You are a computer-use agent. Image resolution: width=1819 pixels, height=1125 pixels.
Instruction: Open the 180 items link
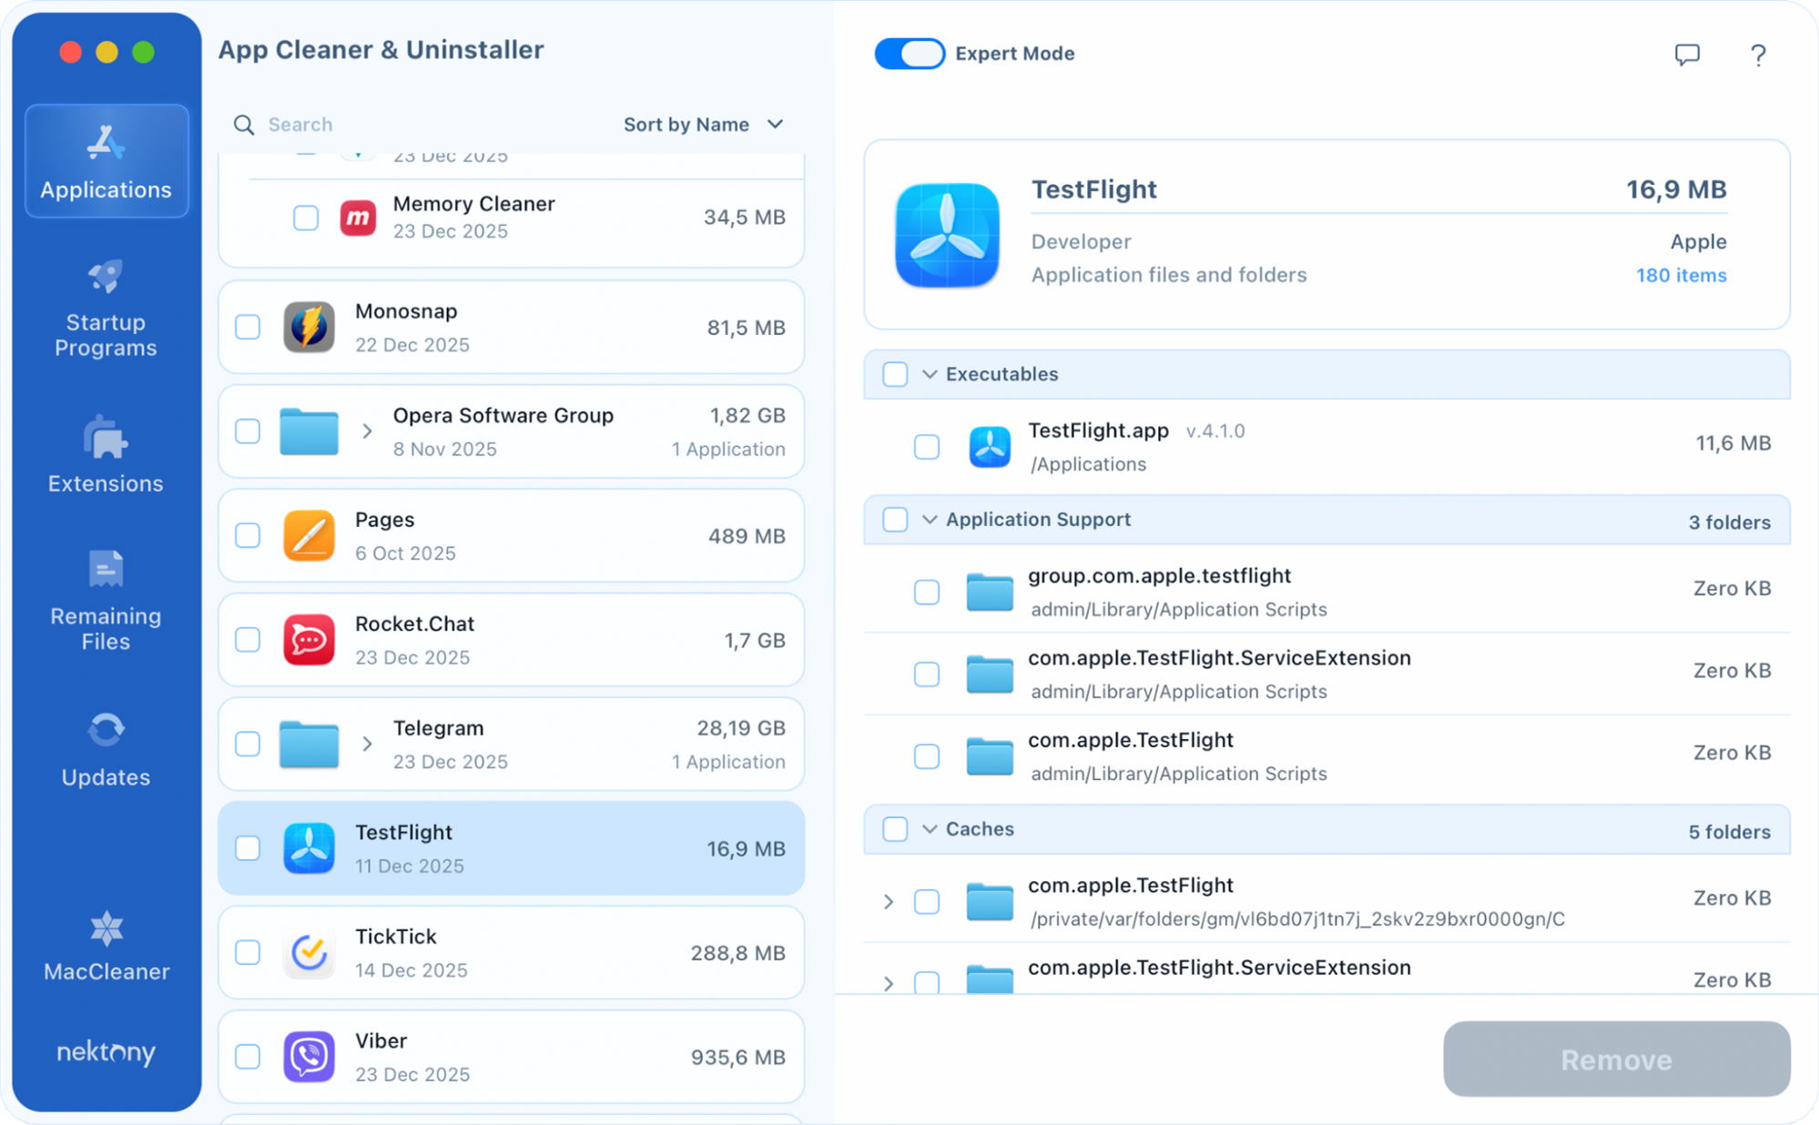click(x=1681, y=276)
